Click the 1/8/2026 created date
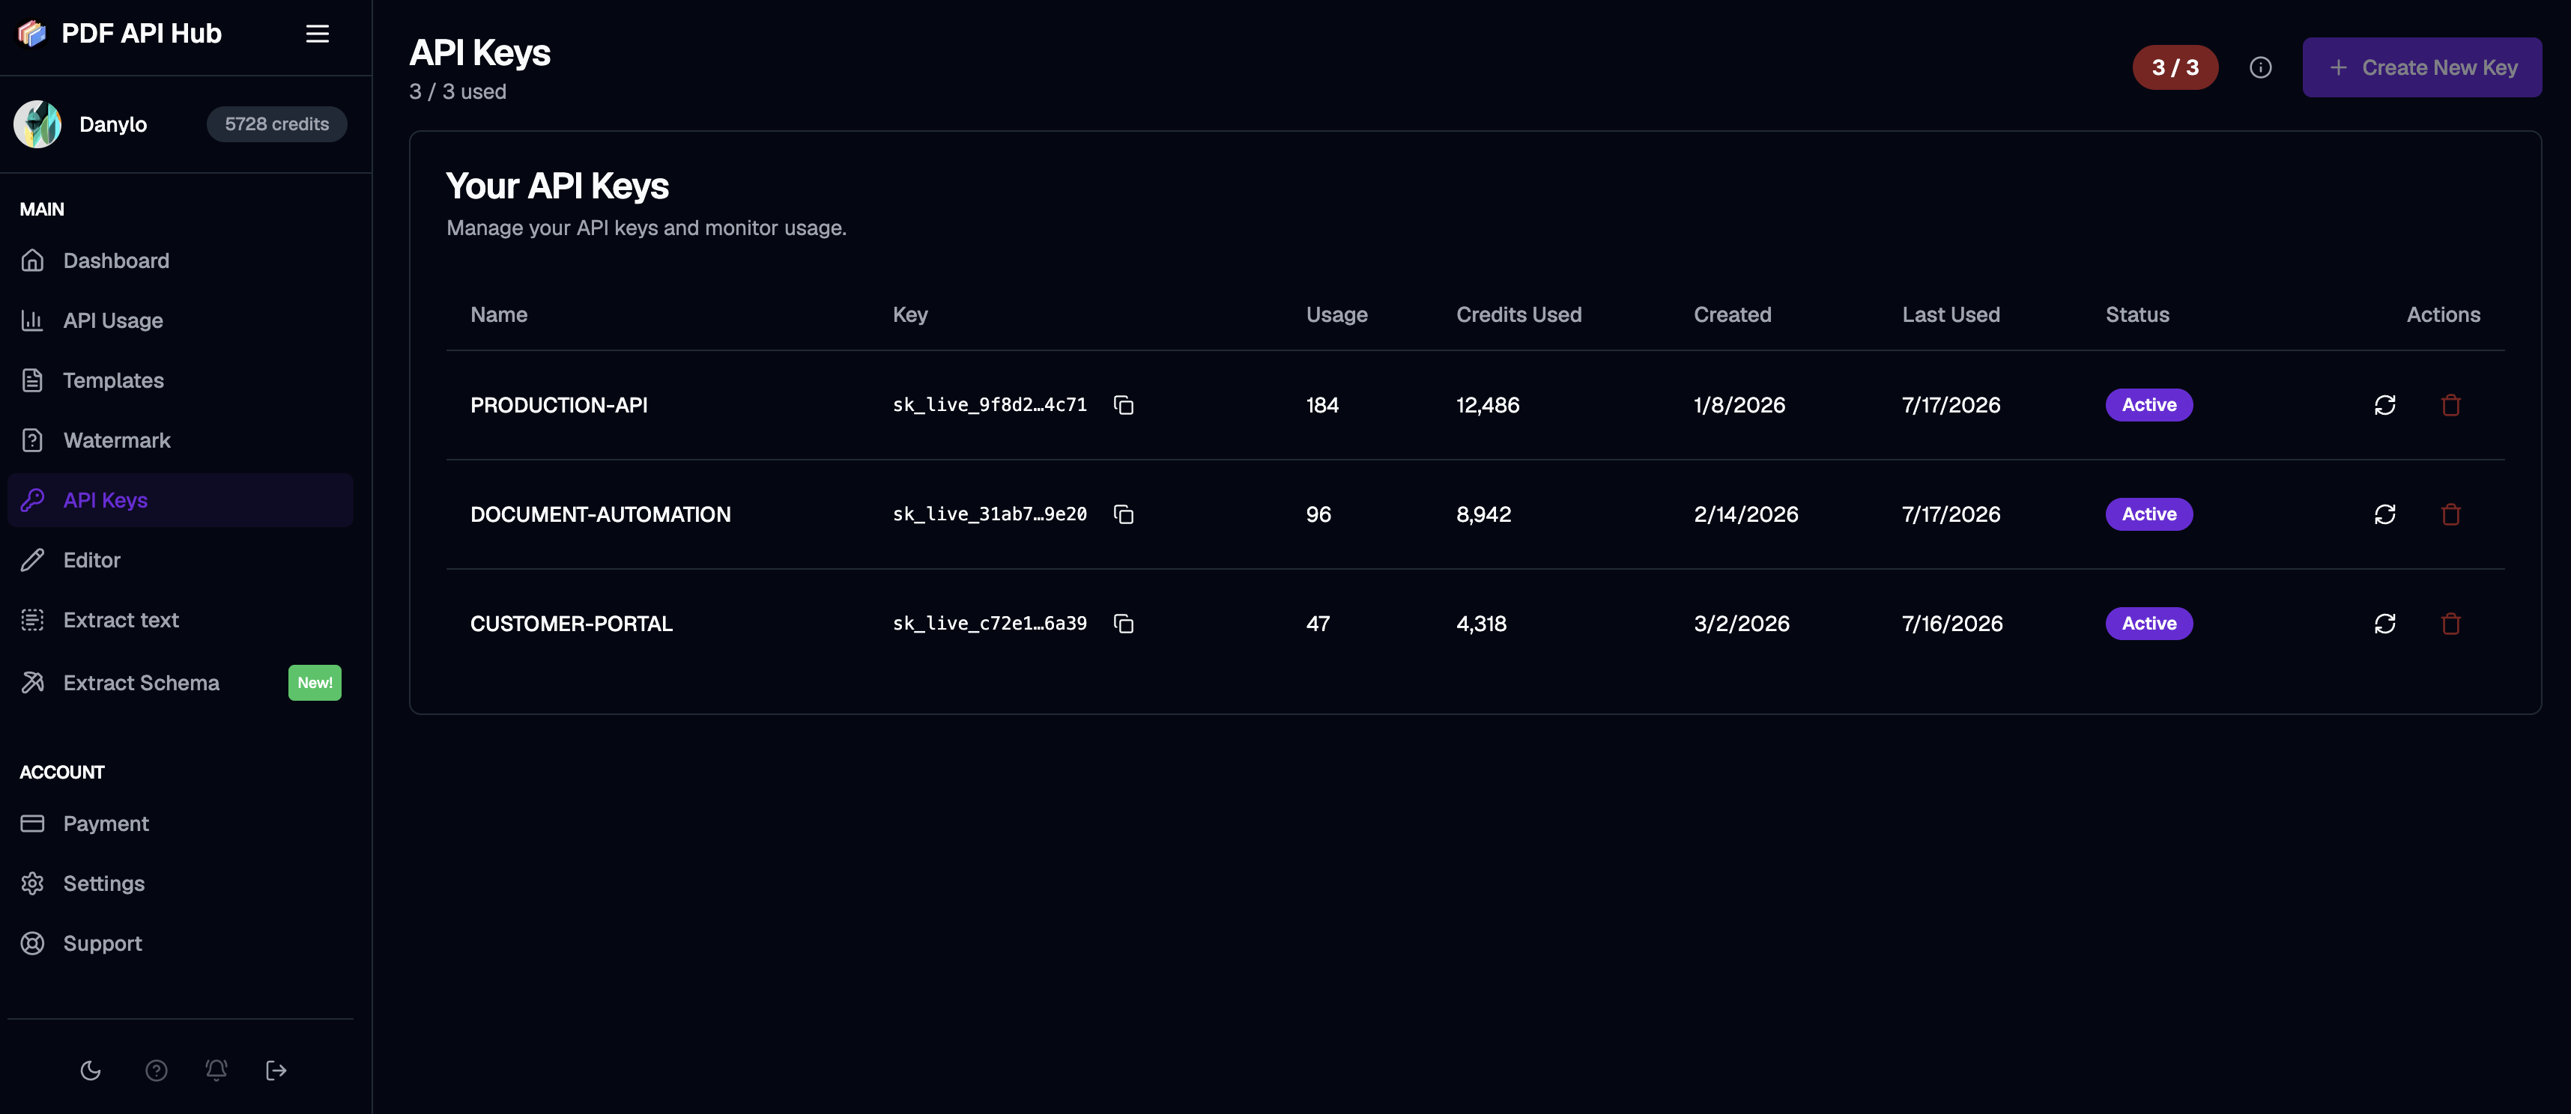Image resolution: width=2571 pixels, height=1114 pixels. [x=1739, y=405]
